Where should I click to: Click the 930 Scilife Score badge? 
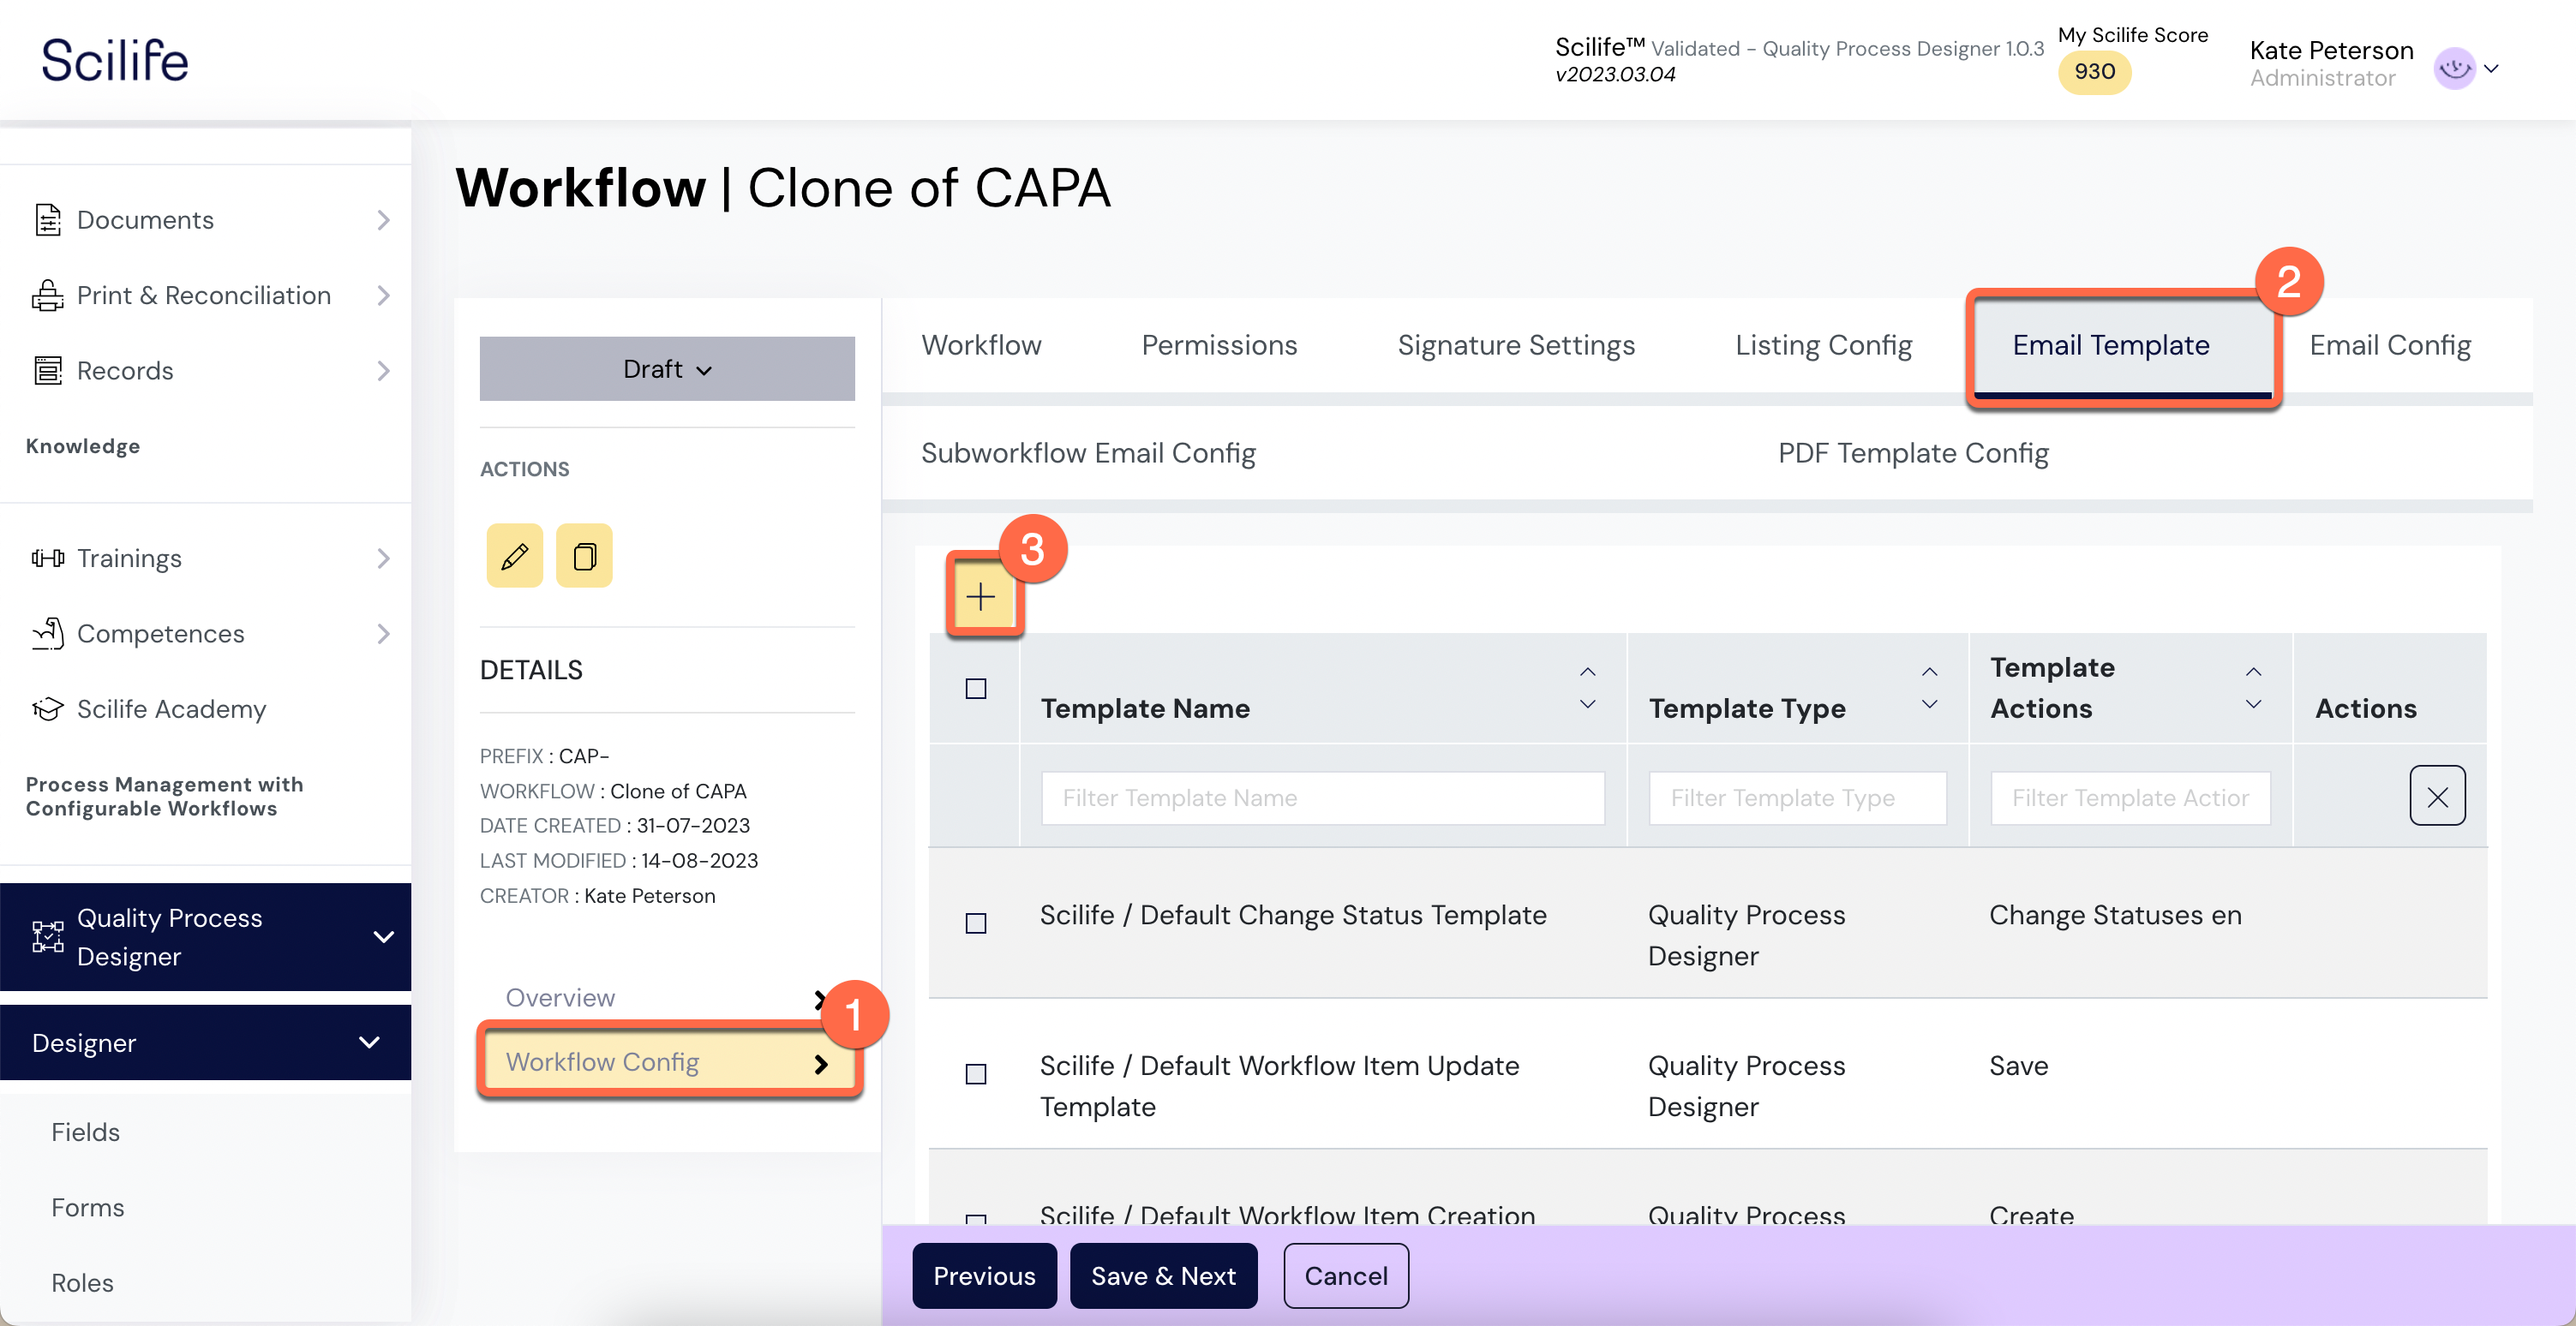pos(2095,72)
